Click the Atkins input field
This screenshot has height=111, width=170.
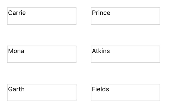coord(125,54)
